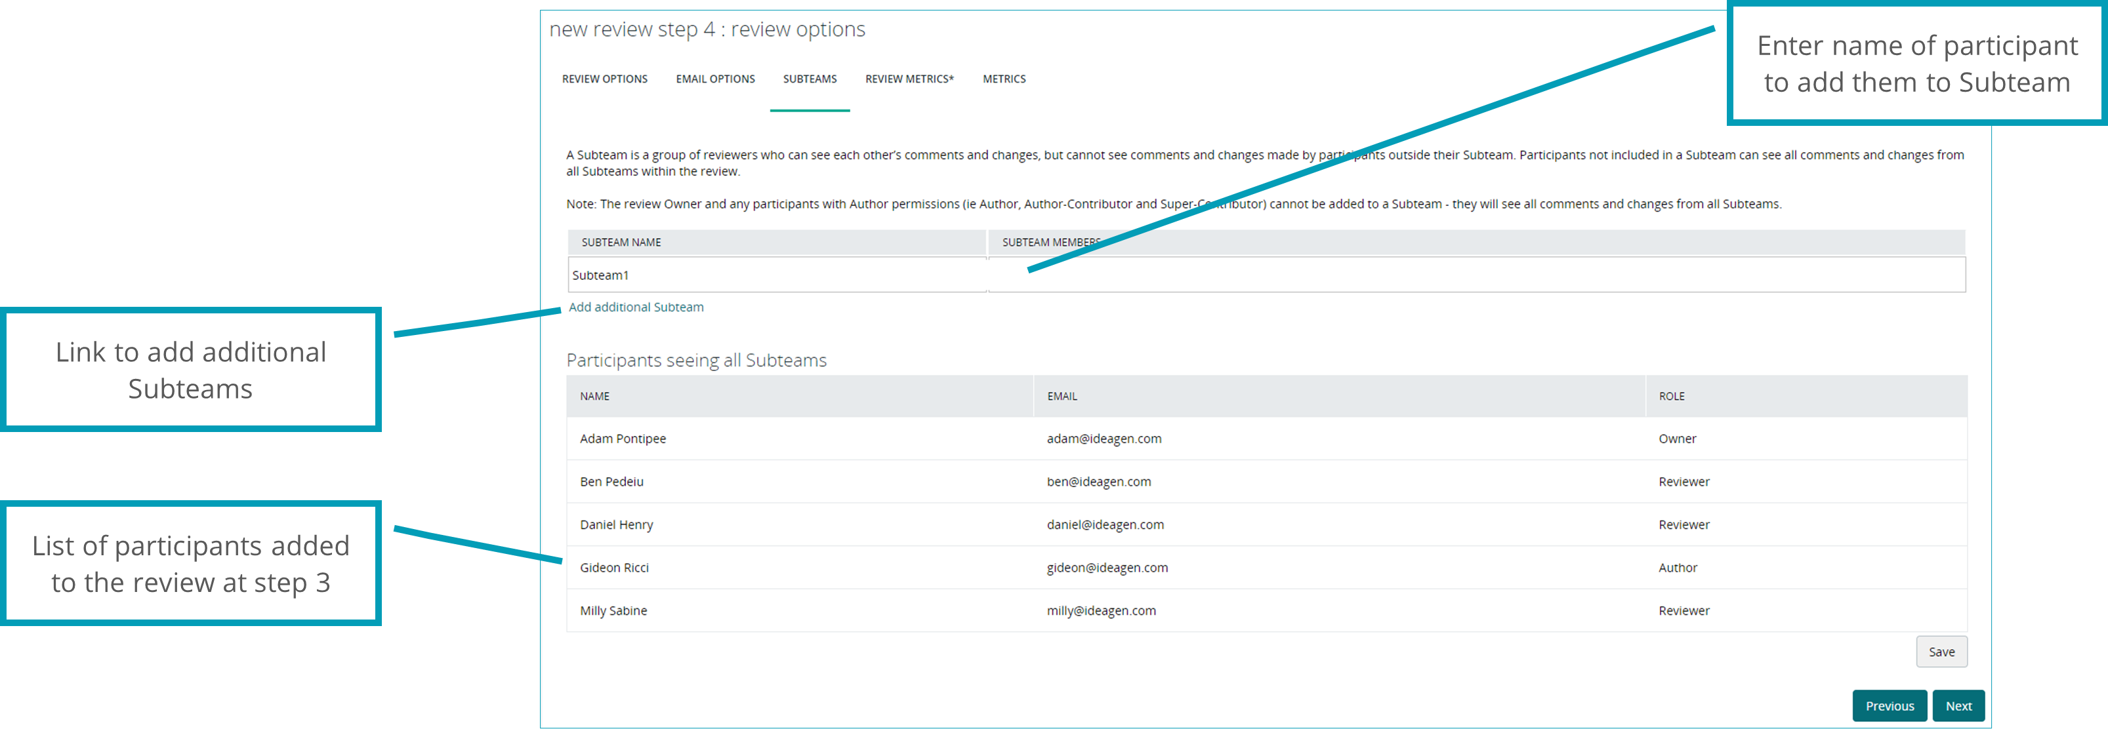Click the Author role for Gideon Ricci
Viewport: 2108px width, 729px height.
[1678, 568]
